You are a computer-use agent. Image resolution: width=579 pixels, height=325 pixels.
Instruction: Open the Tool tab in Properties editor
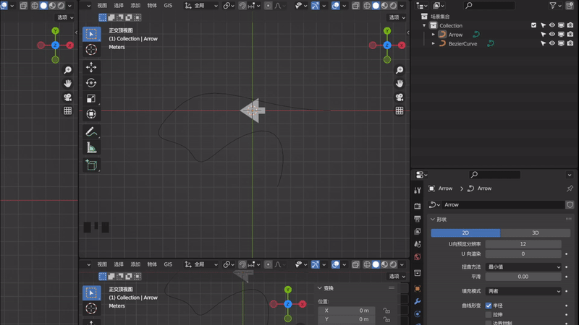418,190
